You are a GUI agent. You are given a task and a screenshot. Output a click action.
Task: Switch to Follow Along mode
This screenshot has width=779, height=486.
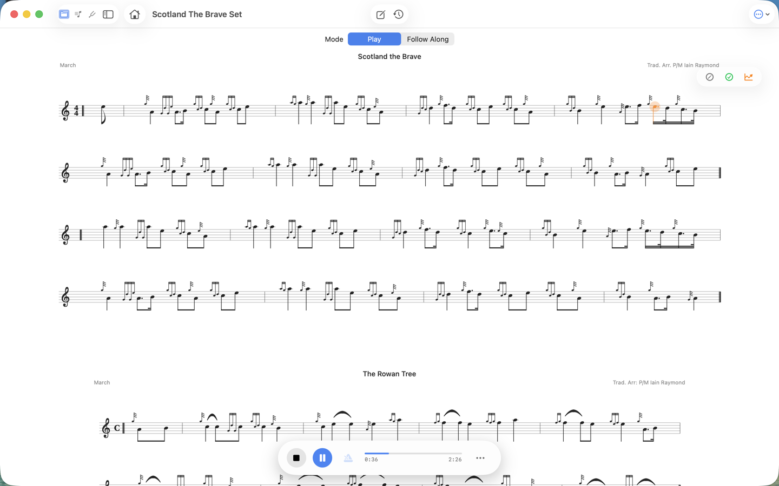click(x=427, y=39)
